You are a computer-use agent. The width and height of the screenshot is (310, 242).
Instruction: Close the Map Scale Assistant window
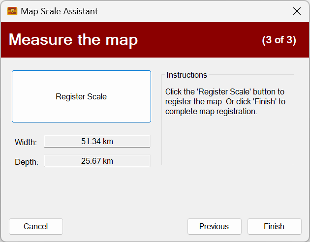tap(297, 11)
